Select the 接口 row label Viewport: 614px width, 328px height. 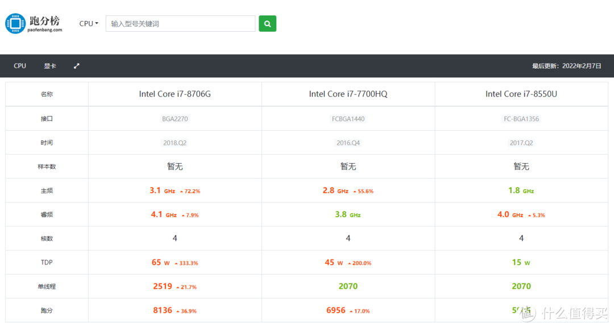(47, 119)
